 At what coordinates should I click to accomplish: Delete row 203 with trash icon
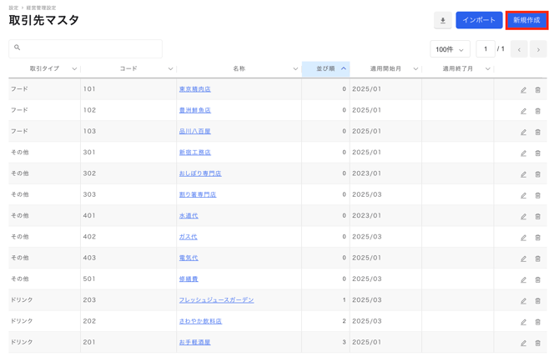[x=537, y=301]
